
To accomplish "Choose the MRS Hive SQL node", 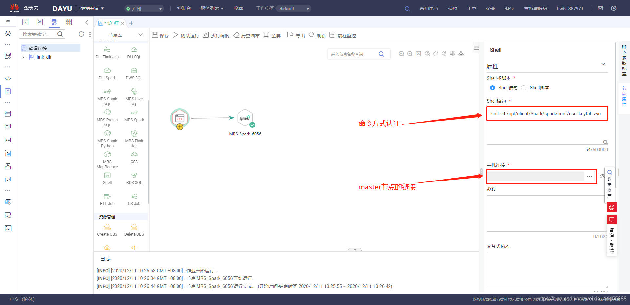I will [x=134, y=97].
